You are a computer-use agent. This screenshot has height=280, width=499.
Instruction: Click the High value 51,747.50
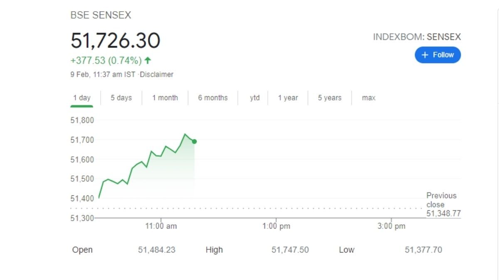[x=289, y=250]
